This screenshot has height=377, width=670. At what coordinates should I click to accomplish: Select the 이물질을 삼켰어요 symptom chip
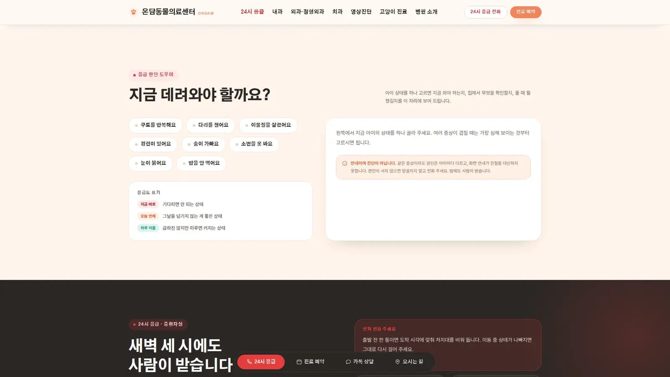[268, 125]
